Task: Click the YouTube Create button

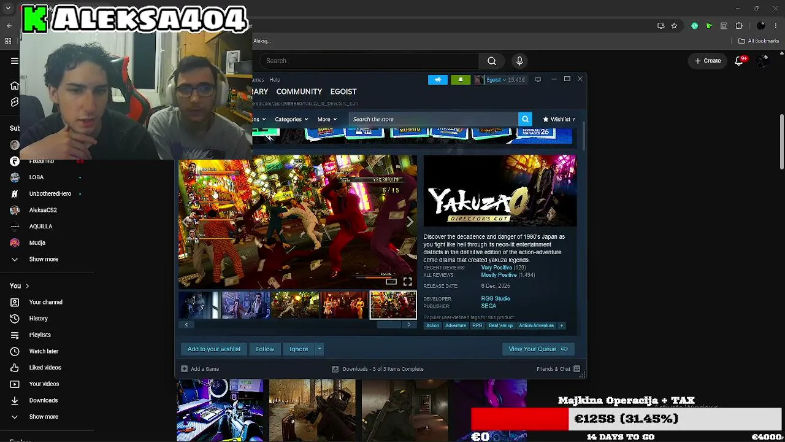Action: pyautogui.click(x=708, y=61)
